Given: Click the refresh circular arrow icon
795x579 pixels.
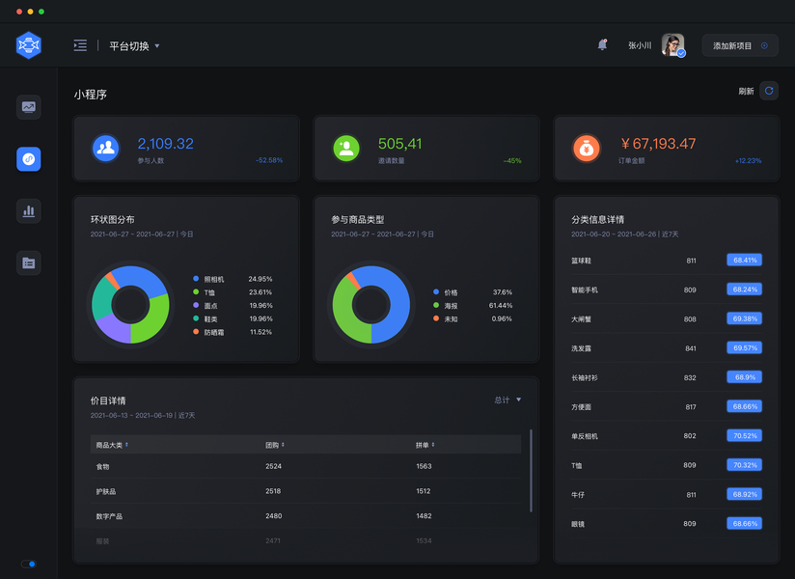Looking at the screenshot, I should click(x=769, y=91).
